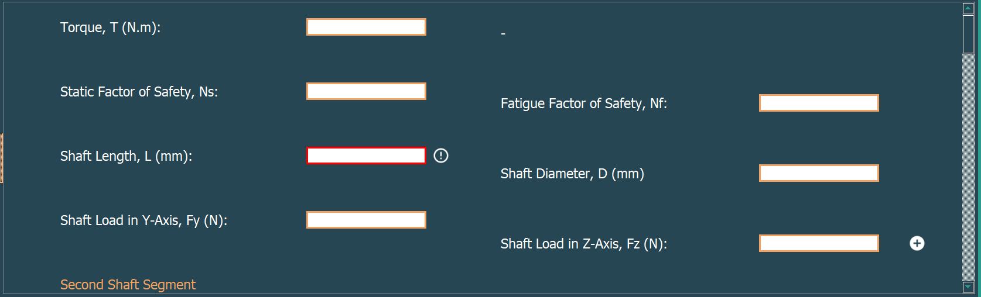This screenshot has width=981, height=297.
Task: Click the Static Factor of Safety label
Action: coord(139,92)
